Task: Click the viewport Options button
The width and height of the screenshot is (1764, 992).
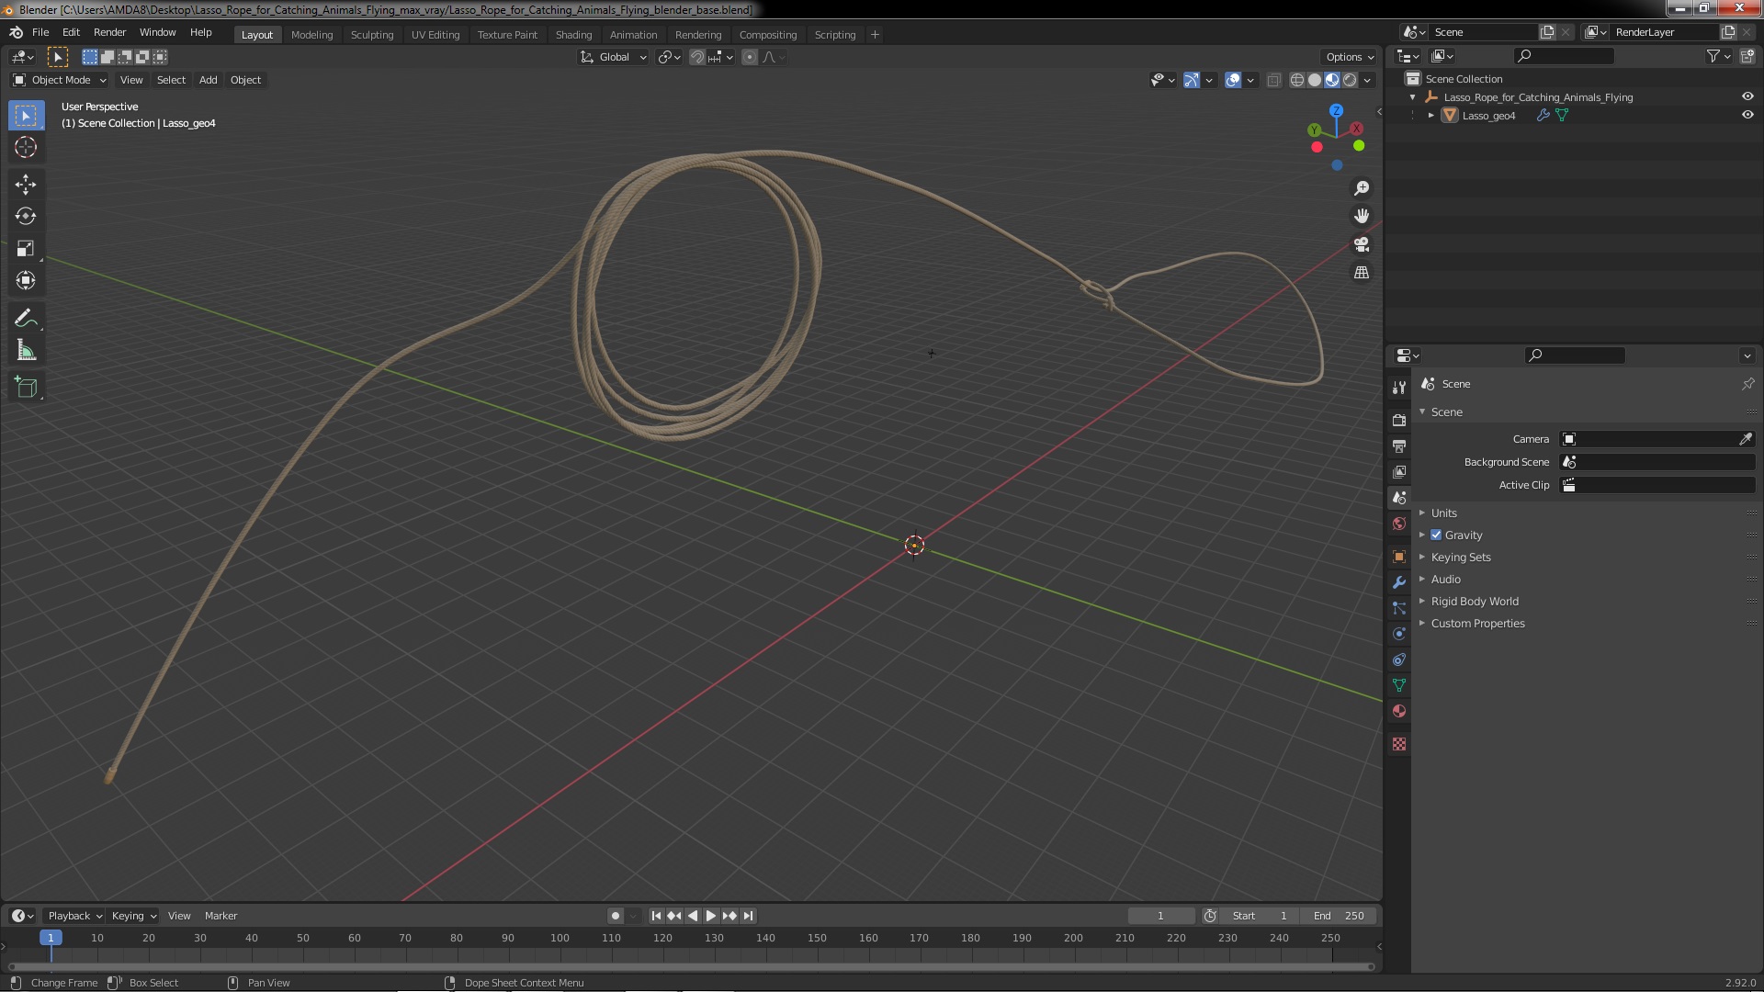Action: pyautogui.click(x=1349, y=57)
